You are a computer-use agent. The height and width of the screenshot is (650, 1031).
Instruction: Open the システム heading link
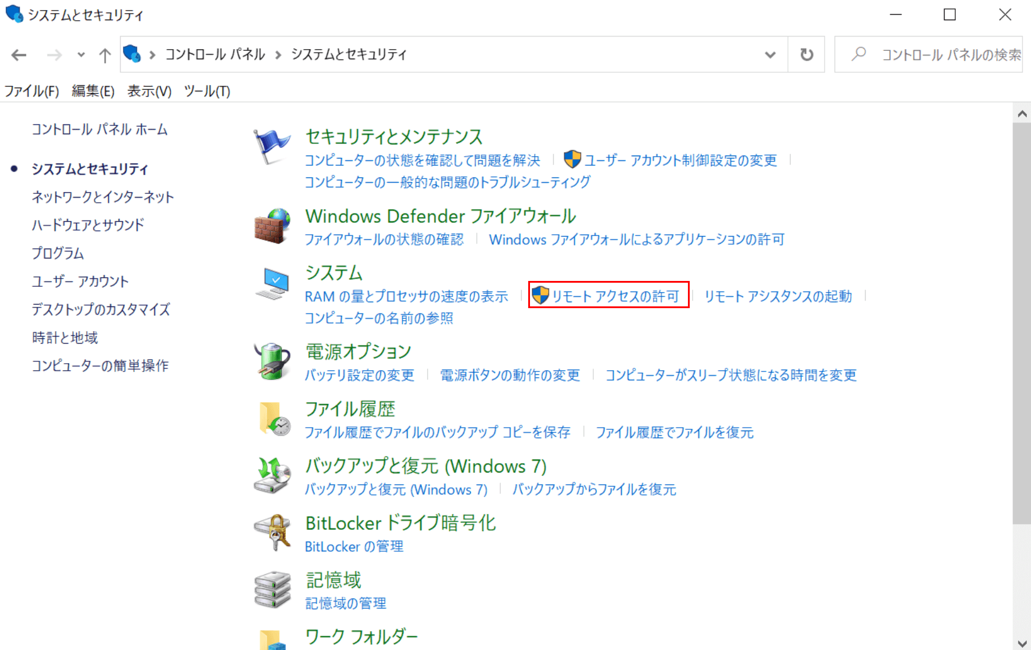pyautogui.click(x=334, y=273)
